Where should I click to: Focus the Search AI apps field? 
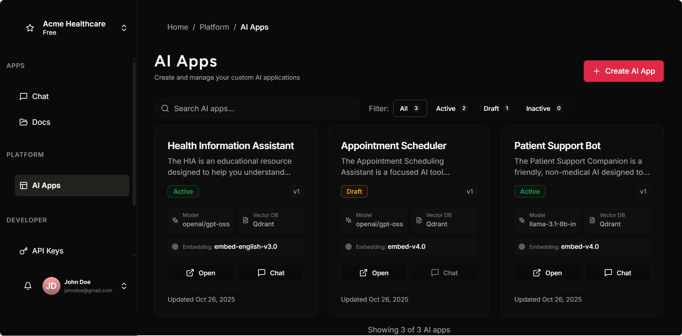265,108
